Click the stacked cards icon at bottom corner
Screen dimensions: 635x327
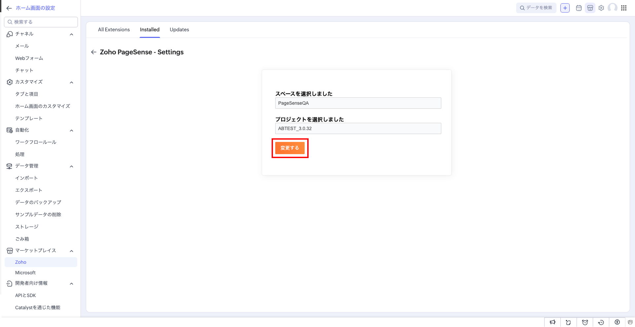click(630, 322)
